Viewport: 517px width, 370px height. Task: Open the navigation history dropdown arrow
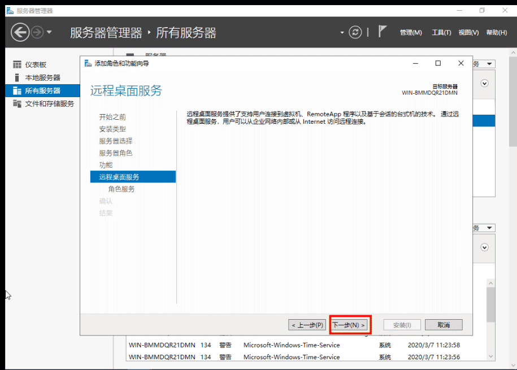tap(49, 32)
